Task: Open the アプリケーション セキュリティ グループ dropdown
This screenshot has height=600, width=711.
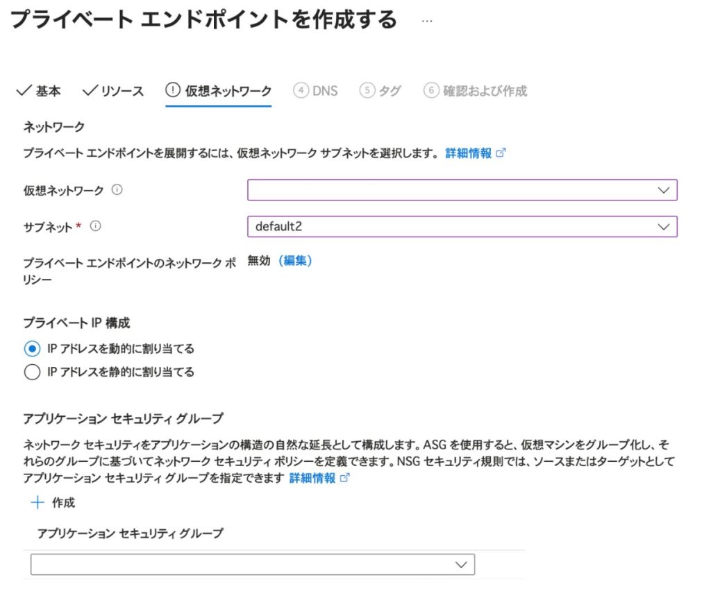Action: [x=253, y=565]
